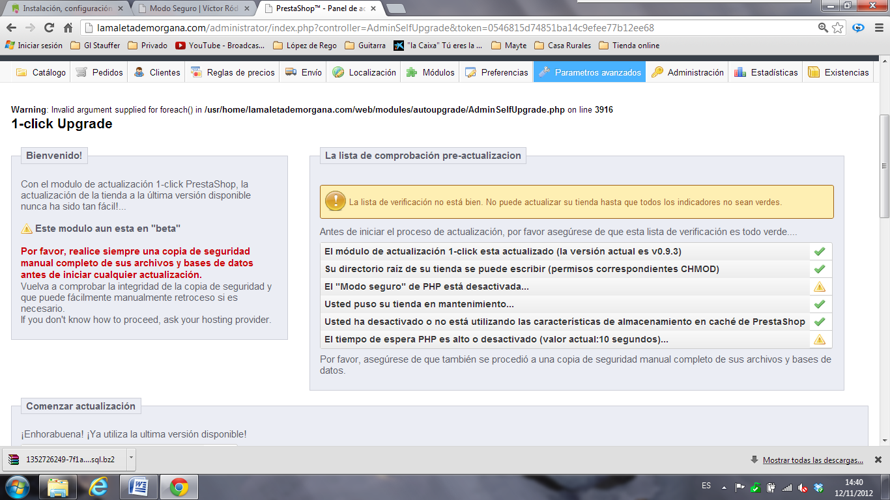Open the Administración menu
The height and width of the screenshot is (500, 890).
click(687, 72)
